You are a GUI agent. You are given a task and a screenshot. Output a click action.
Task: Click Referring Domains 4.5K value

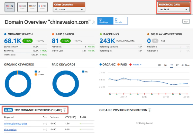140,46
